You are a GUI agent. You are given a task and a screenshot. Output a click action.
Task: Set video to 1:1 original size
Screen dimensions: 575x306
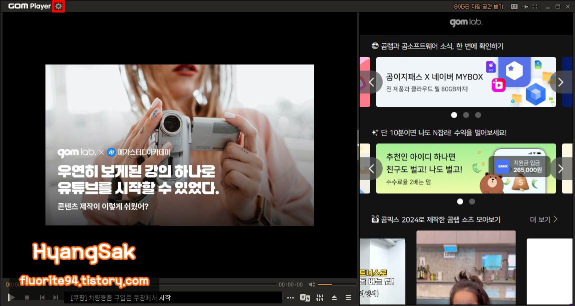514,6
